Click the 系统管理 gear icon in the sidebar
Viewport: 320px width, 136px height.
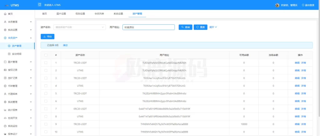point(5,102)
